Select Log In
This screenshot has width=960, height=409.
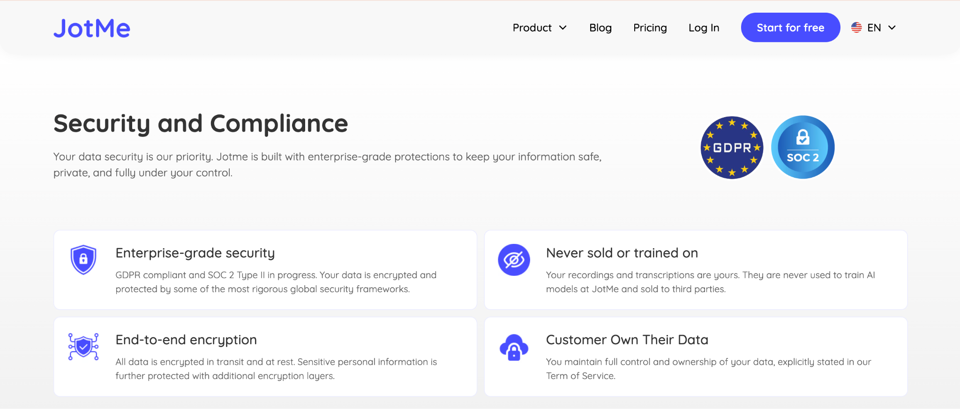(704, 28)
